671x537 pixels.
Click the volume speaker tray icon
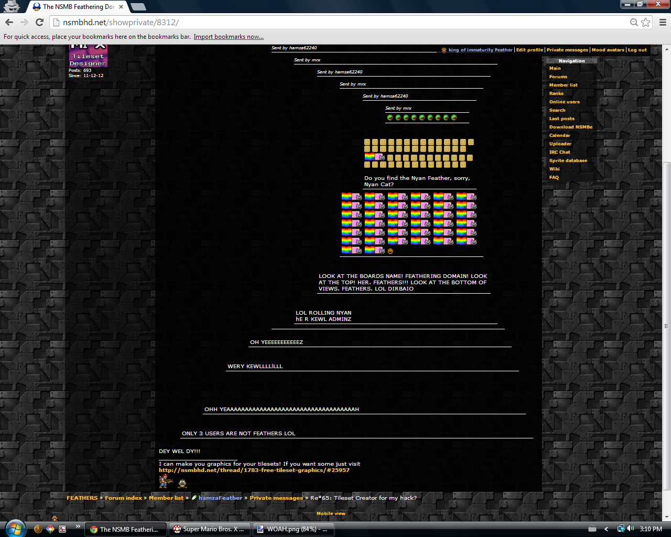(631, 529)
